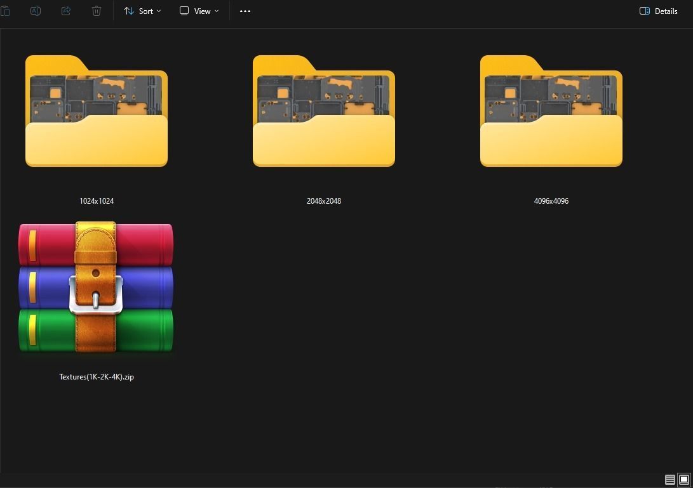Viewport: 693px width, 488px height.
Task: Open the Sort dropdown
Action: click(142, 11)
